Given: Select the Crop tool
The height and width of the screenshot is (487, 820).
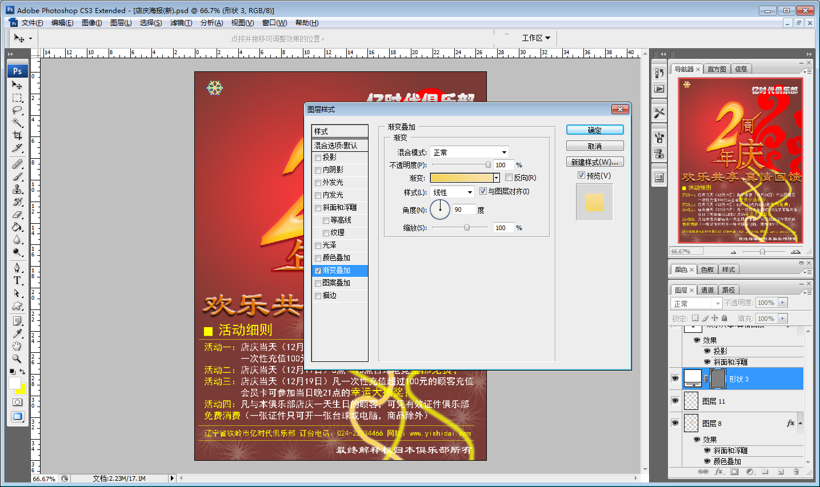Looking at the screenshot, I should (x=17, y=135).
